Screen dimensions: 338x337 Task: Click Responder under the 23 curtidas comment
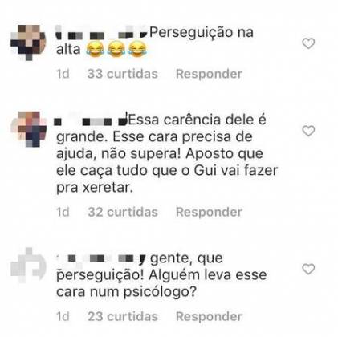(x=209, y=316)
